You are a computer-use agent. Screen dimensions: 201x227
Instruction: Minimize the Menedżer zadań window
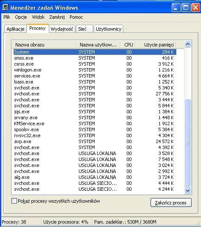coord(176,7)
